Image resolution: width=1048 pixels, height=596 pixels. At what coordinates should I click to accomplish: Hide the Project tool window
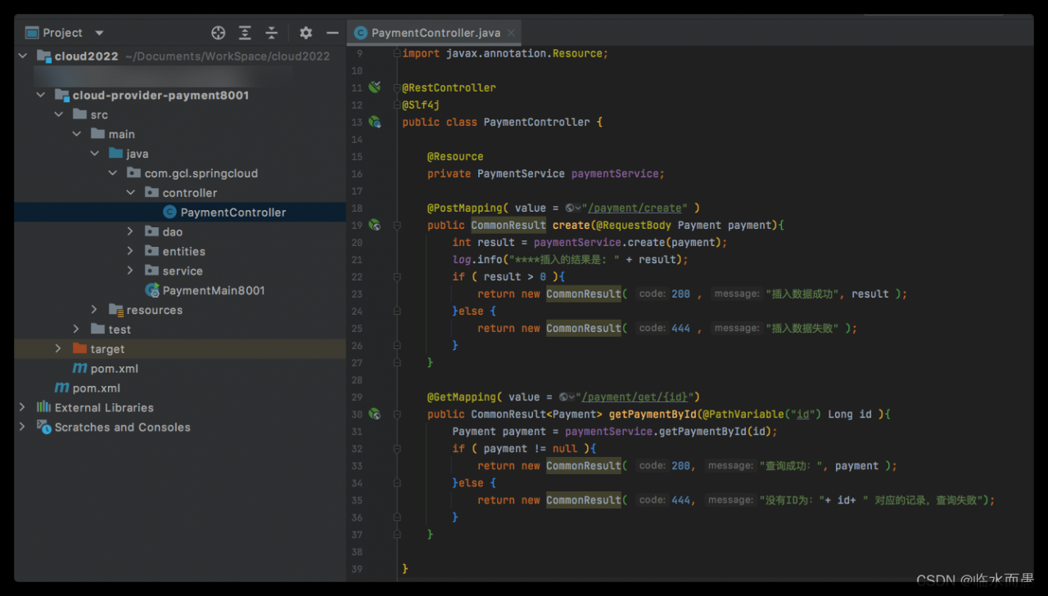[332, 33]
